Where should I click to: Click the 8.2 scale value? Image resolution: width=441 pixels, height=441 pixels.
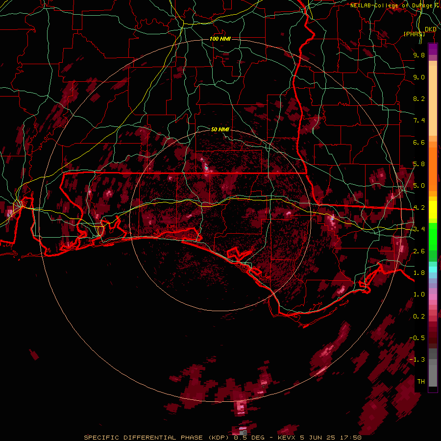point(419,98)
